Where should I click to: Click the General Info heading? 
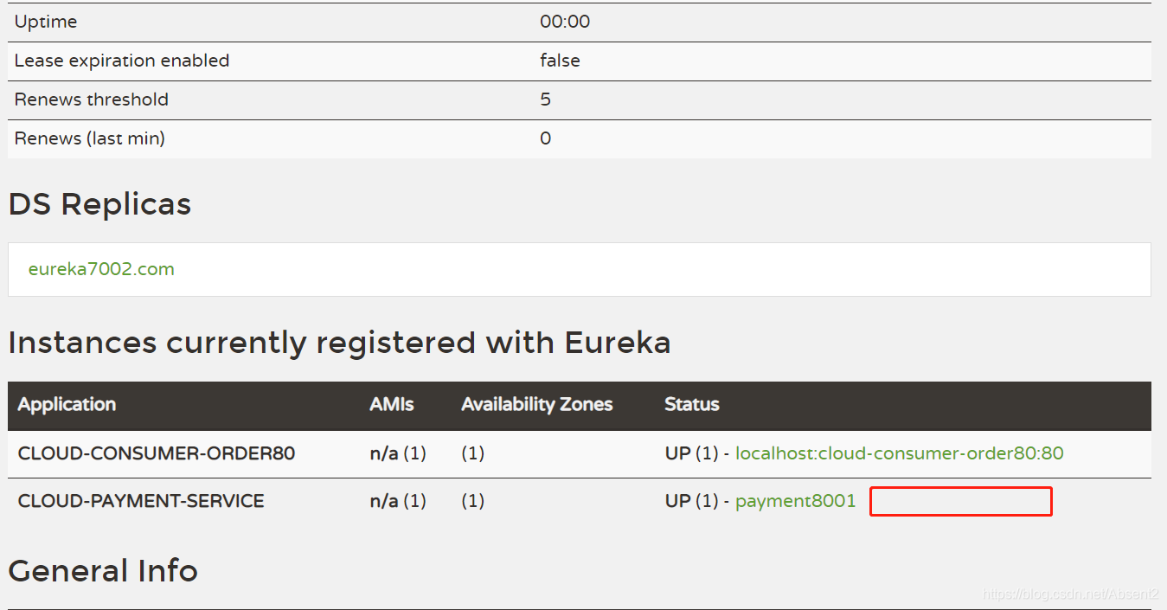[103, 571]
